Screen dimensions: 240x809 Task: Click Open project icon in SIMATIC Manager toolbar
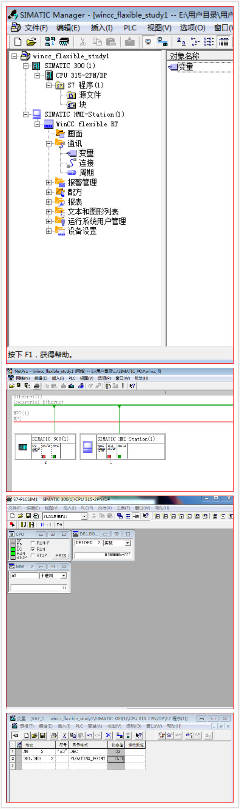tap(31, 42)
